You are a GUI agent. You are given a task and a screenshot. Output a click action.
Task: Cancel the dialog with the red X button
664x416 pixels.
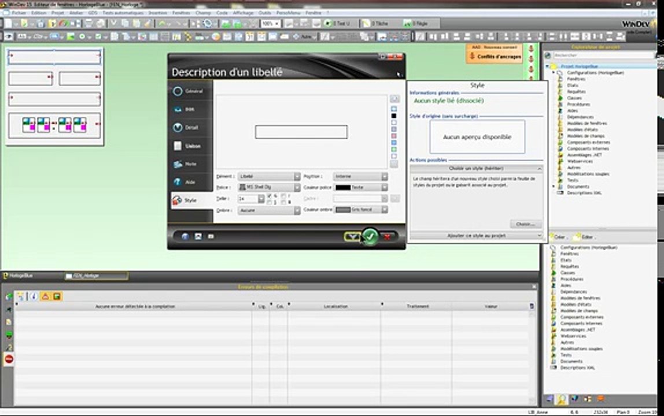[x=387, y=236]
